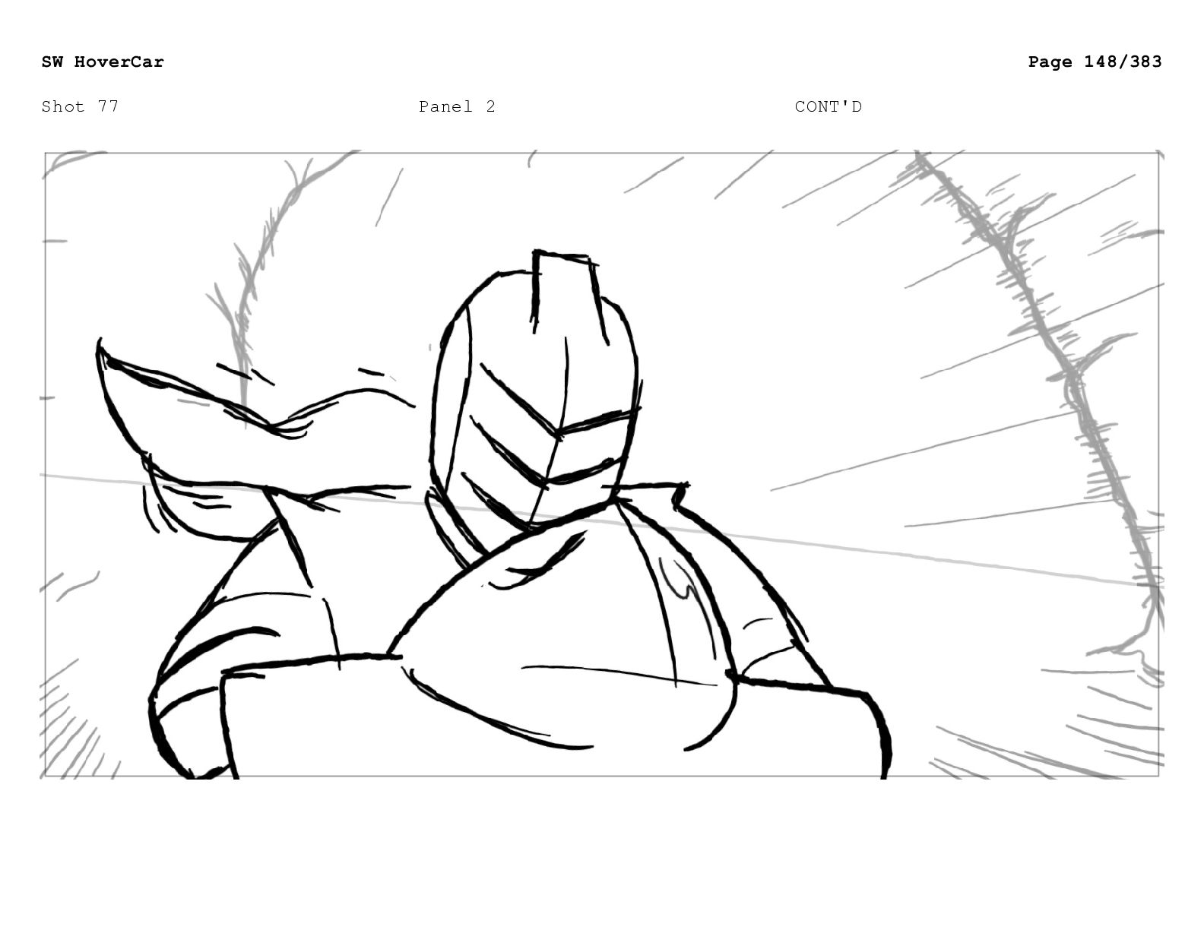
Task: Click the storyboard panel drawing
Action: (x=602, y=464)
